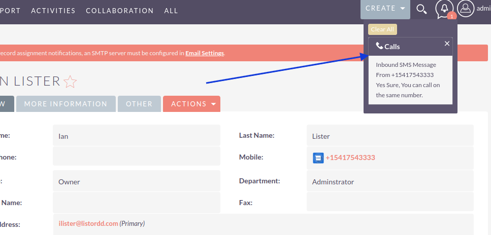Click the Mobile: field label
The height and width of the screenshot is (235, 491).
point(251,157)
